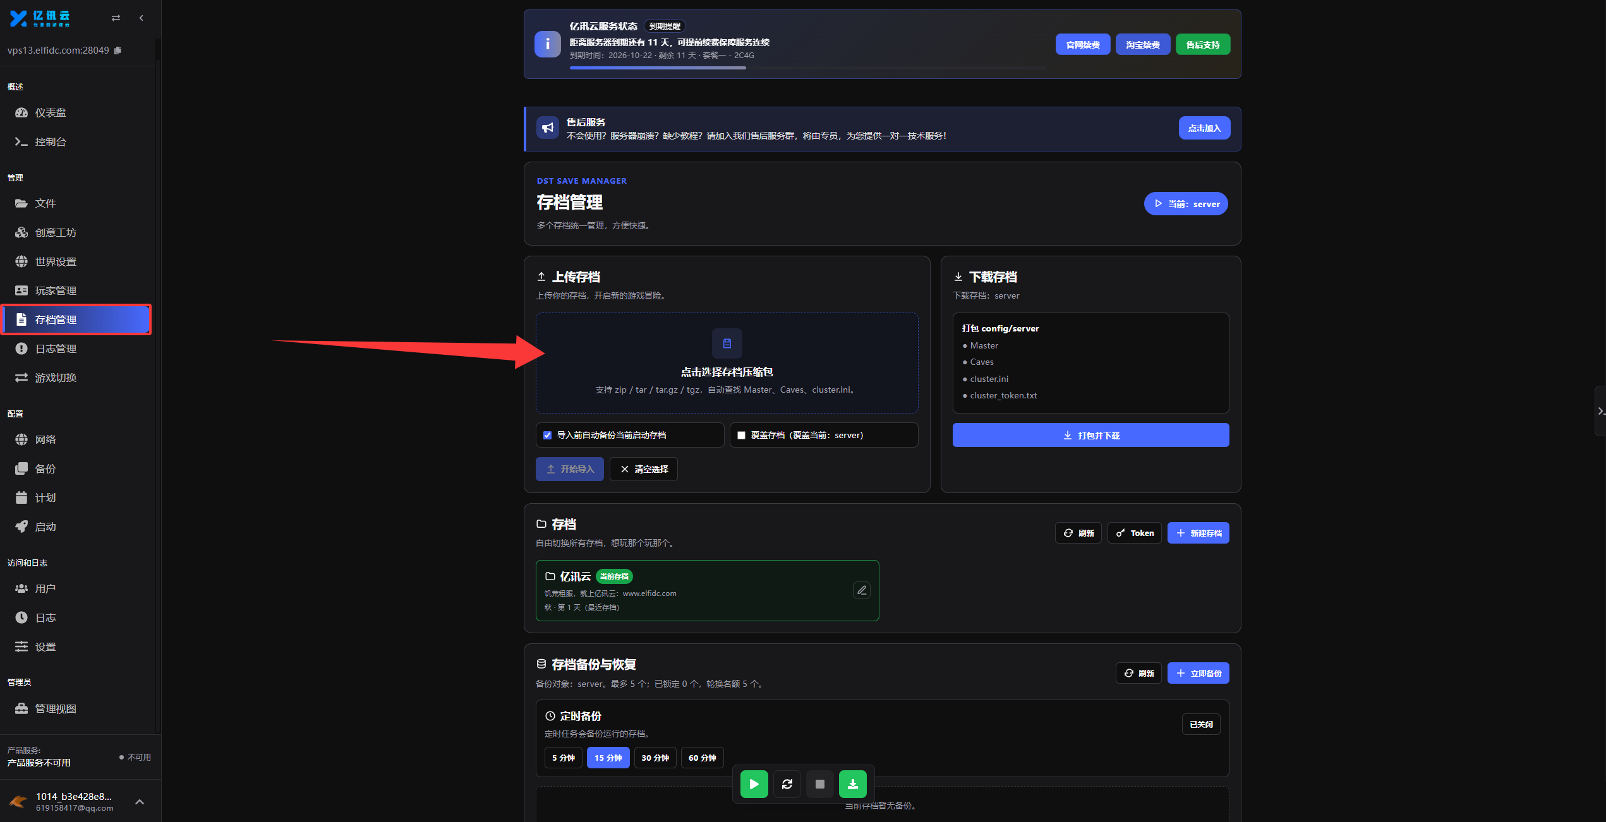Click the green download icon in floating toolbar
Viewport: 1606px width, 822px height.
pos(852,784)
